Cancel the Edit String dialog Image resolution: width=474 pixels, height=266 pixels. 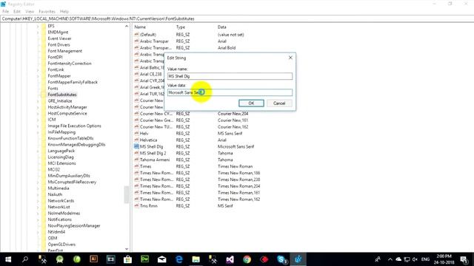click(279, 103)
